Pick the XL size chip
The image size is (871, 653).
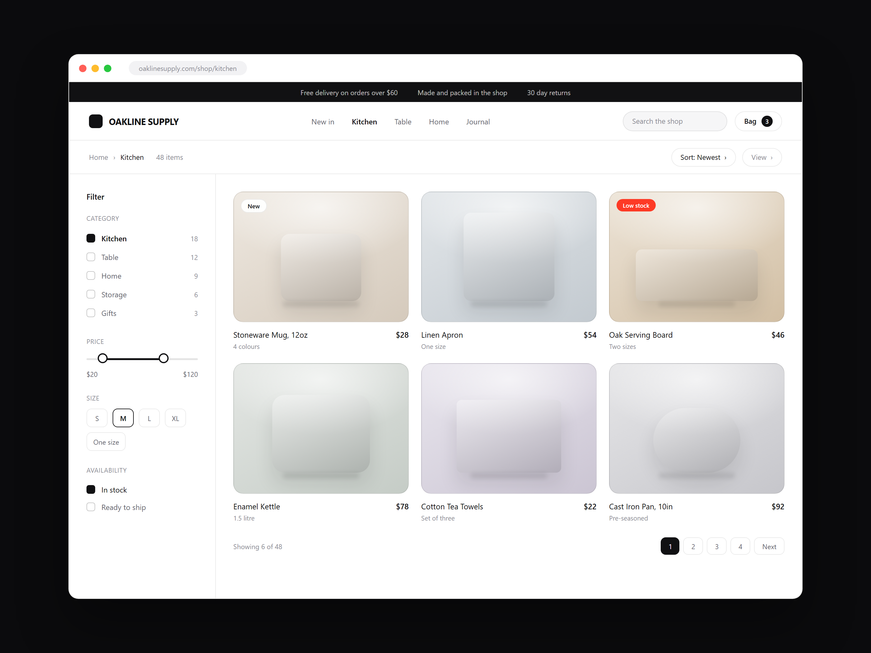[175, 418]
